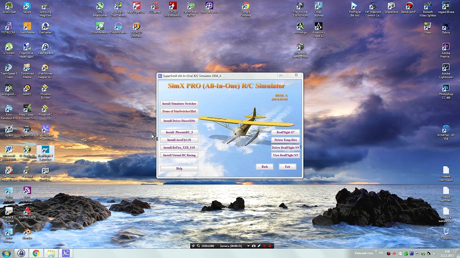
Task: Select Blender desktop shortcut
Action: tap(27, 234)
